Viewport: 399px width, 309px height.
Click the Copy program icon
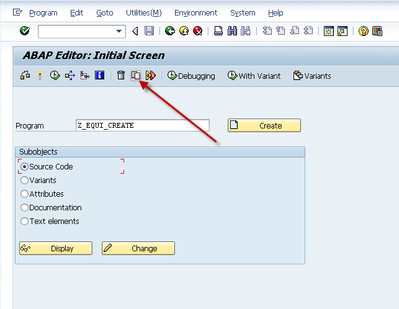pyautogui.click(x=136, y=76)
